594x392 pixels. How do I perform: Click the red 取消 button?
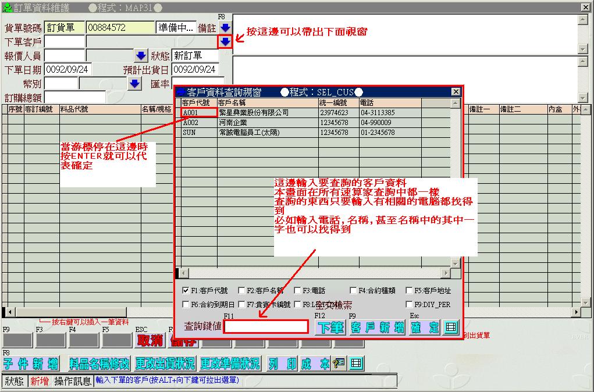pos(150,341)
